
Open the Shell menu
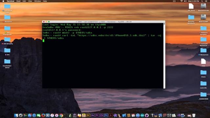18,1
